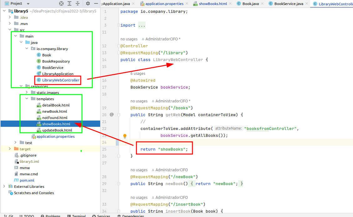Click the Select Opened File locate icon
The image size is (353, 217).
(x=61, y=3)
